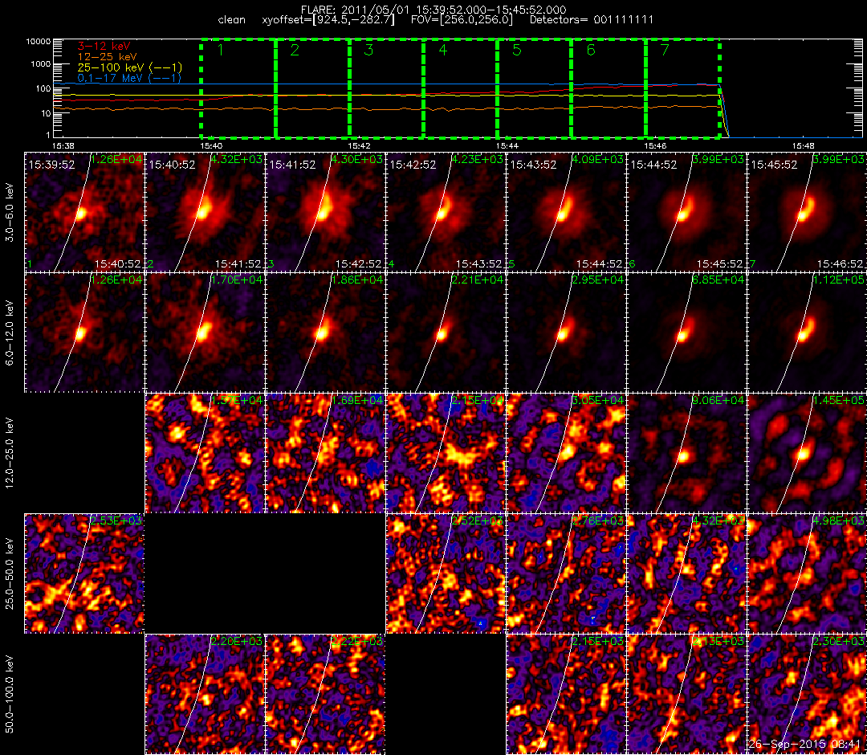Choose the 25.0-50.0 keV image with peak 2.52E+03
The width and height of the screenshot is (867, 755).
click(446, 573)
